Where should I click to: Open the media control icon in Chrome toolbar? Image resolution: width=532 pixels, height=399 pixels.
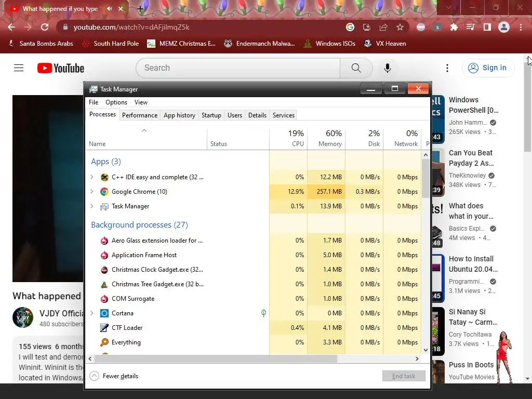pyautogui.click(x=470, y=27)
